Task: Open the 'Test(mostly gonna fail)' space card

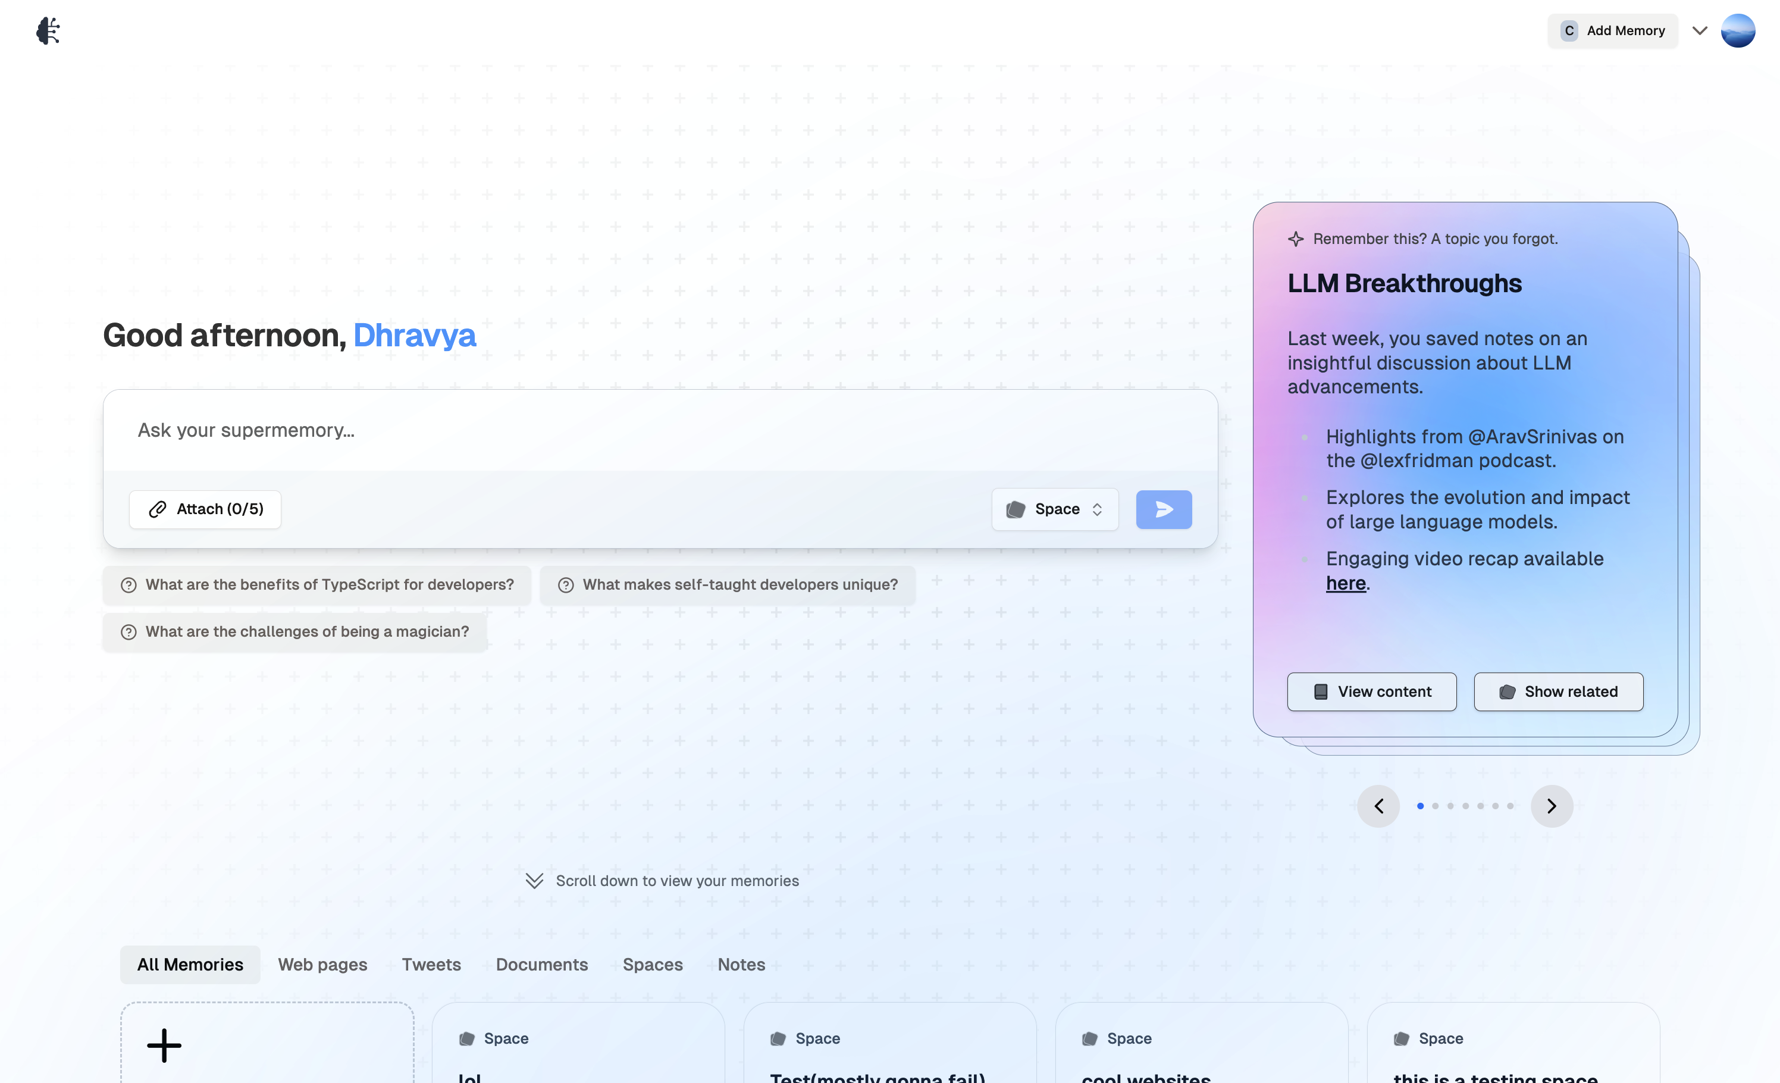Action: tap(890, 1043)
